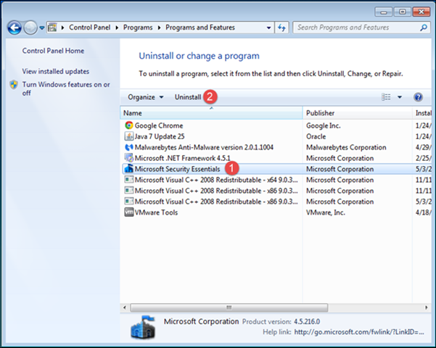Click the Back navigation arrow

click(x=15, y=28)
